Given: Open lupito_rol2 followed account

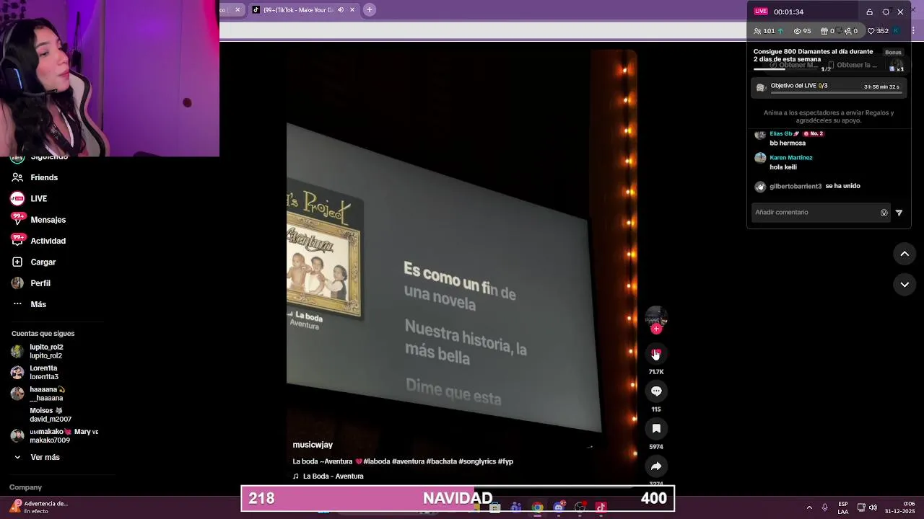Looking at the screenshot, I should 38,351.
